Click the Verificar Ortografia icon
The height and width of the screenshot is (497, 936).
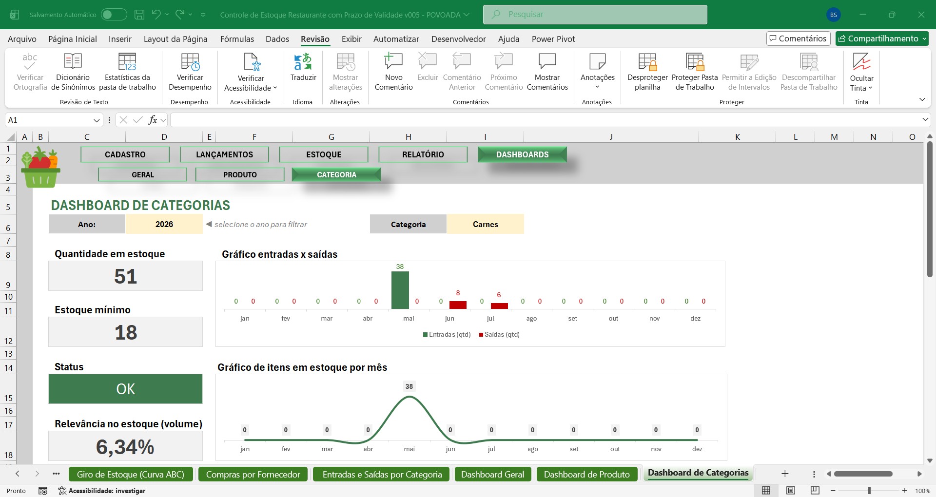pos(30,61)
